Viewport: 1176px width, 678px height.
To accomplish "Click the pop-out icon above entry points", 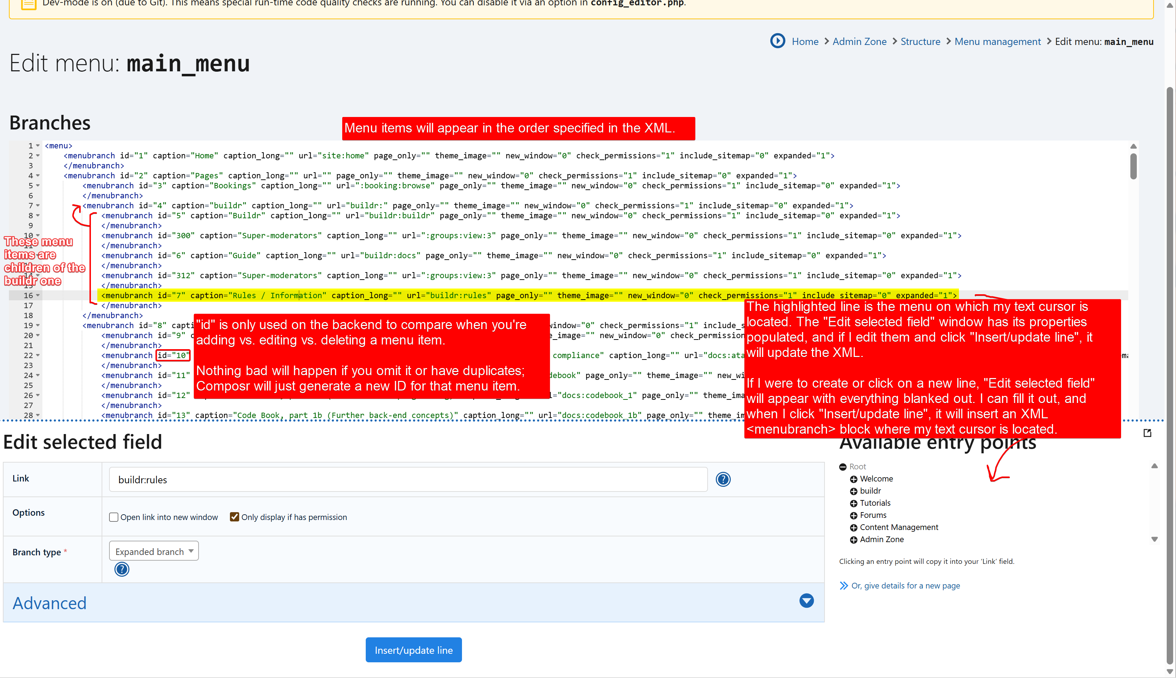I will coord(1147,433).
